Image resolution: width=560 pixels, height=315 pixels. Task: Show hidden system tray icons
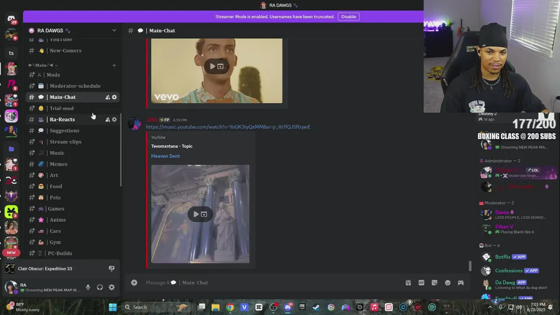489,307
